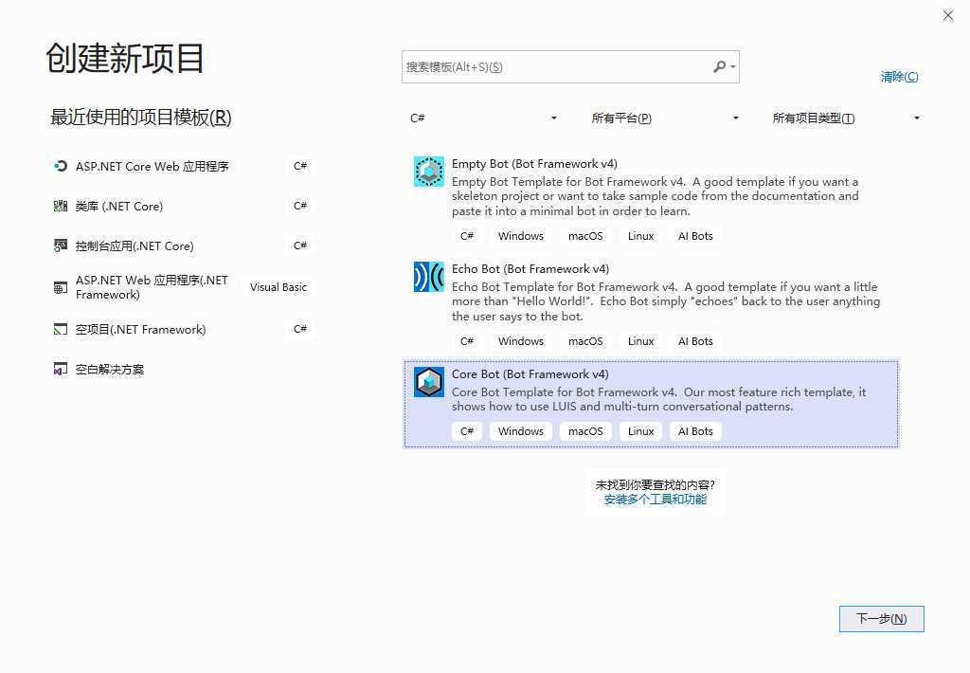Image resolution: width=970 pixels, height=673 pixels.
Task: Click the AI Bots tag under Empty Bot
Action: tap(695, 236)
